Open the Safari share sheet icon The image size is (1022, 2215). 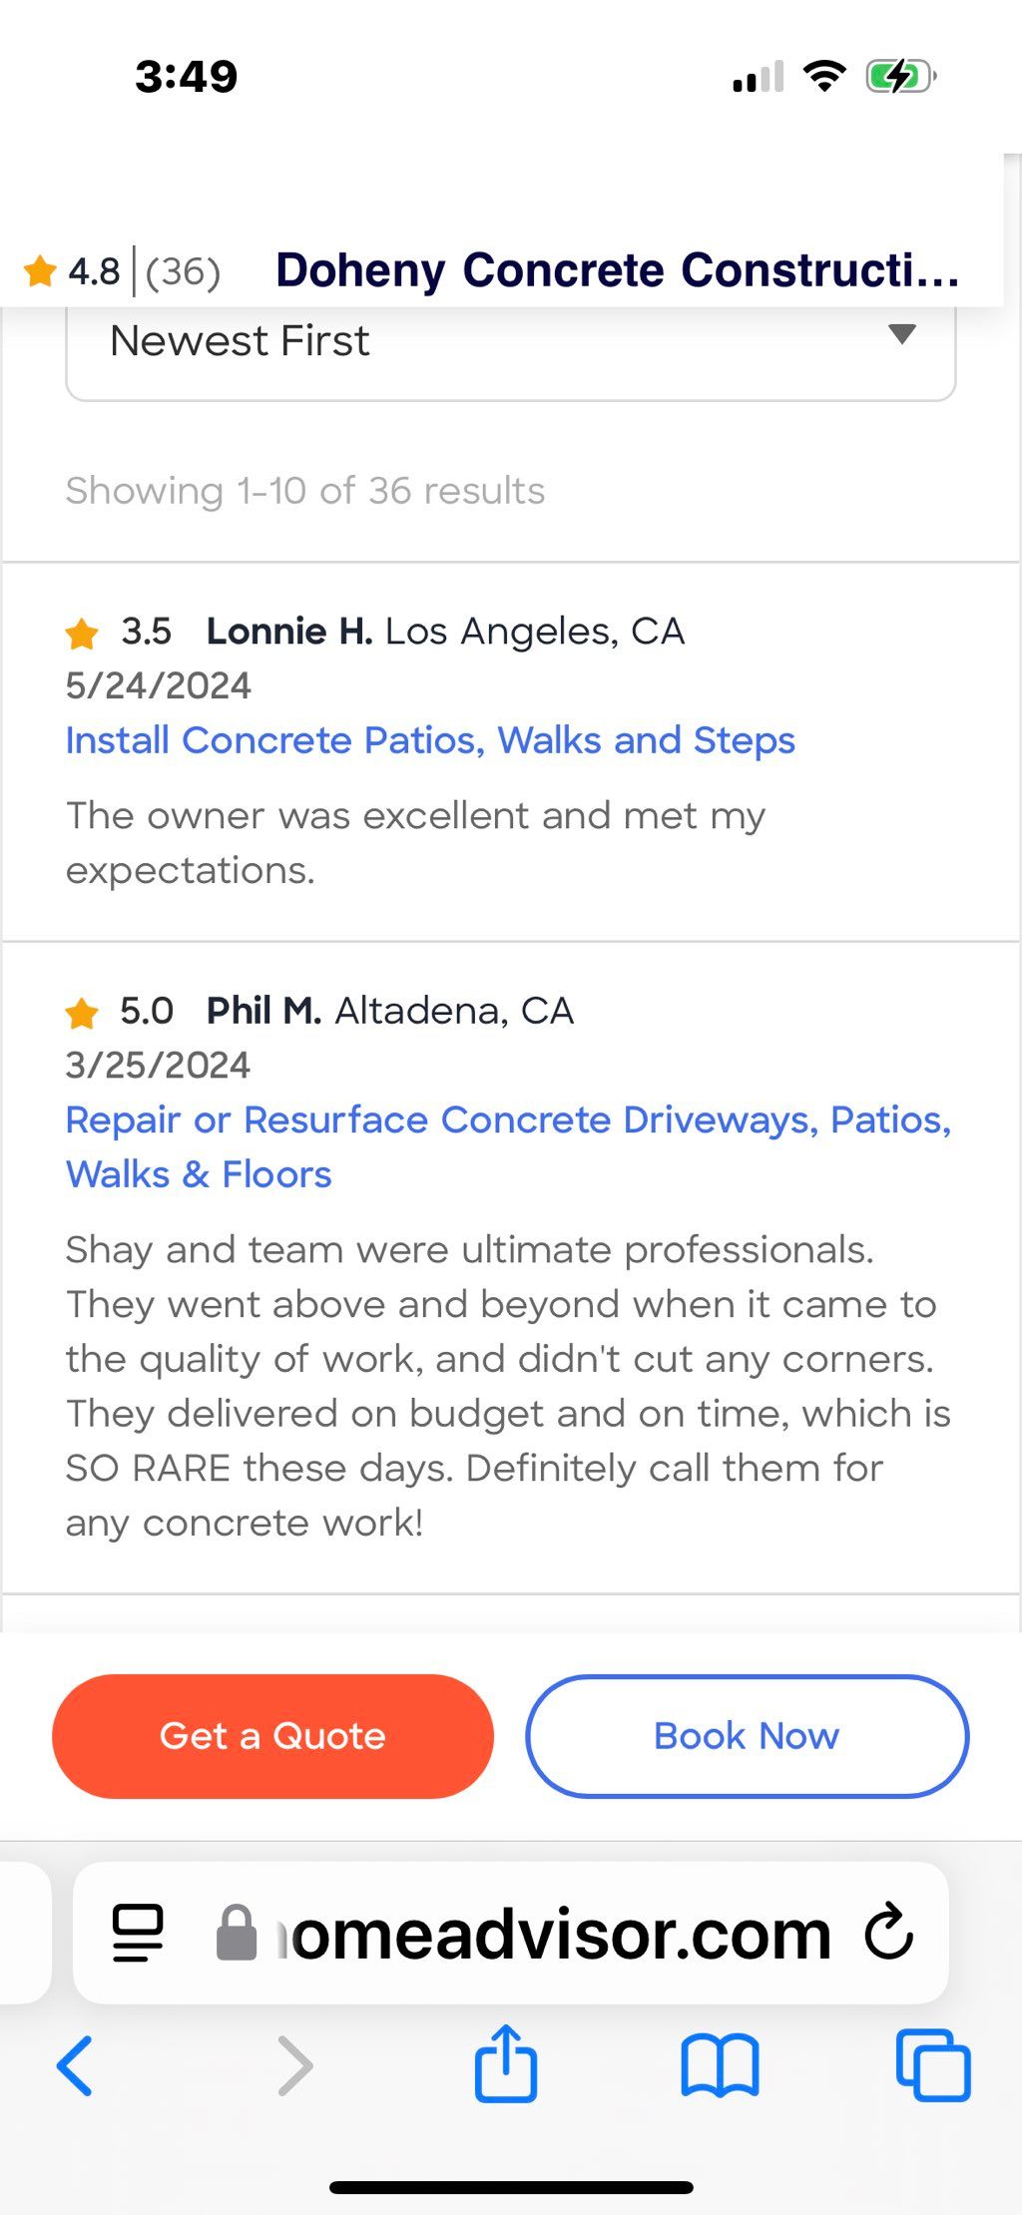pyautogui.click(x=506, y=2062)
